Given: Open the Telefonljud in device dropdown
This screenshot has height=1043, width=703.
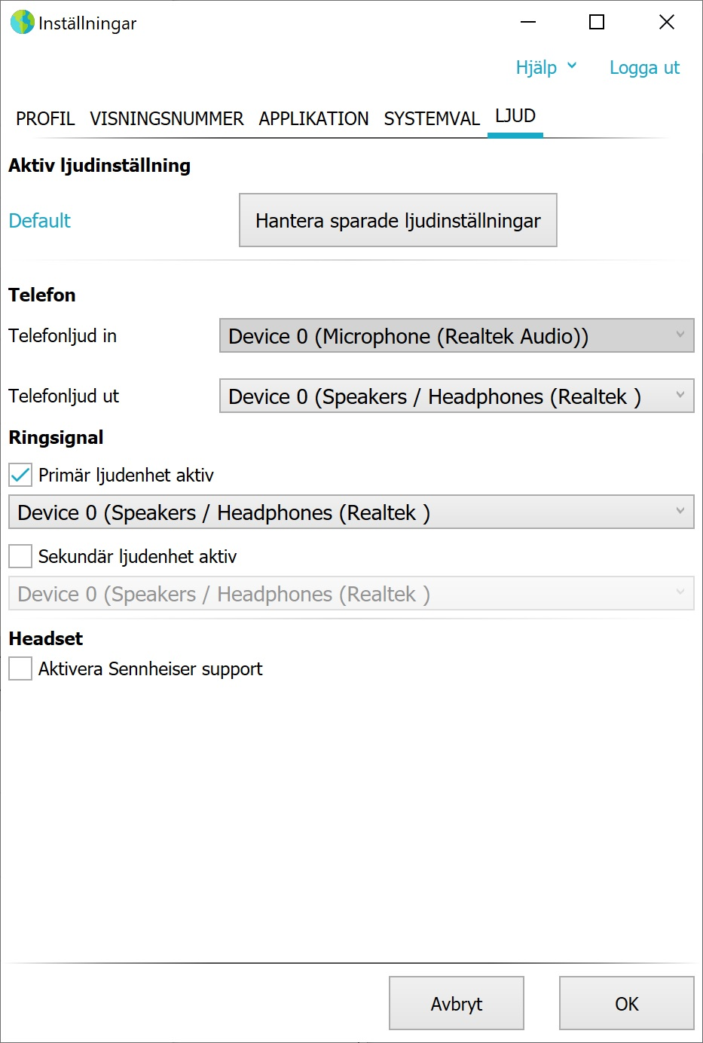Looking at the screenshot, I should [x=457, y=335].
